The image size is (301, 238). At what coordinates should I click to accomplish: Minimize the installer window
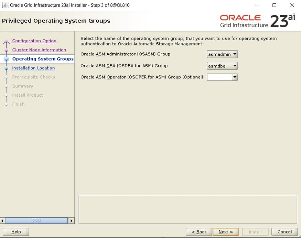[257, 5]
